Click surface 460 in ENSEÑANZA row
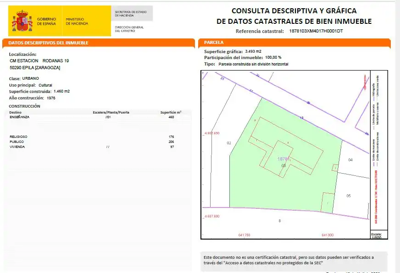 point(171,117)
